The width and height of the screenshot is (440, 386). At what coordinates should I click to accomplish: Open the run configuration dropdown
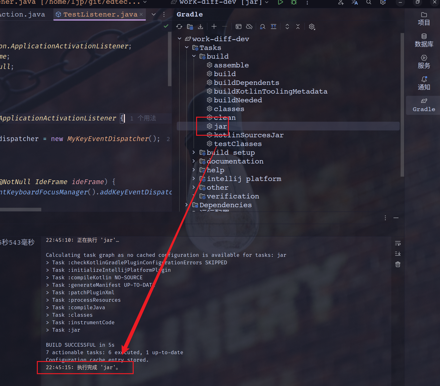[x=267, y=2]
